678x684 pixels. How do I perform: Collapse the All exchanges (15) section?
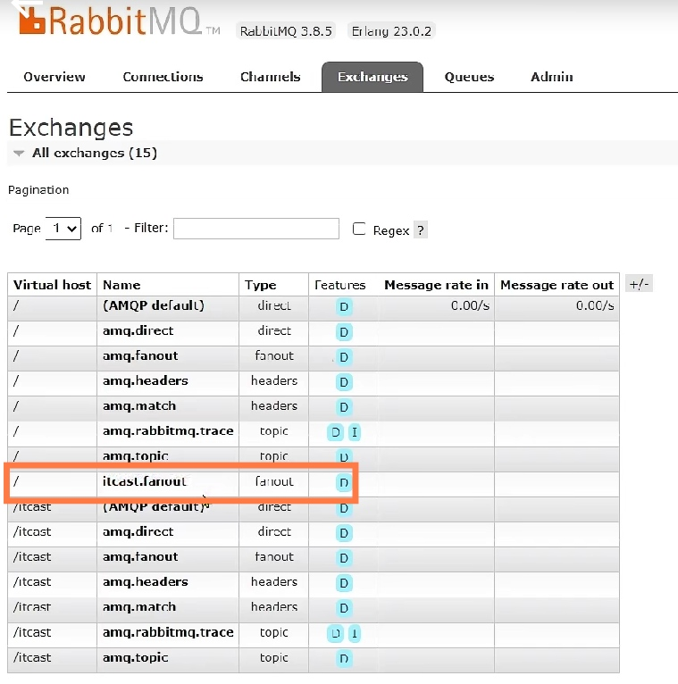pyautogui.click(x=94, y=153)
